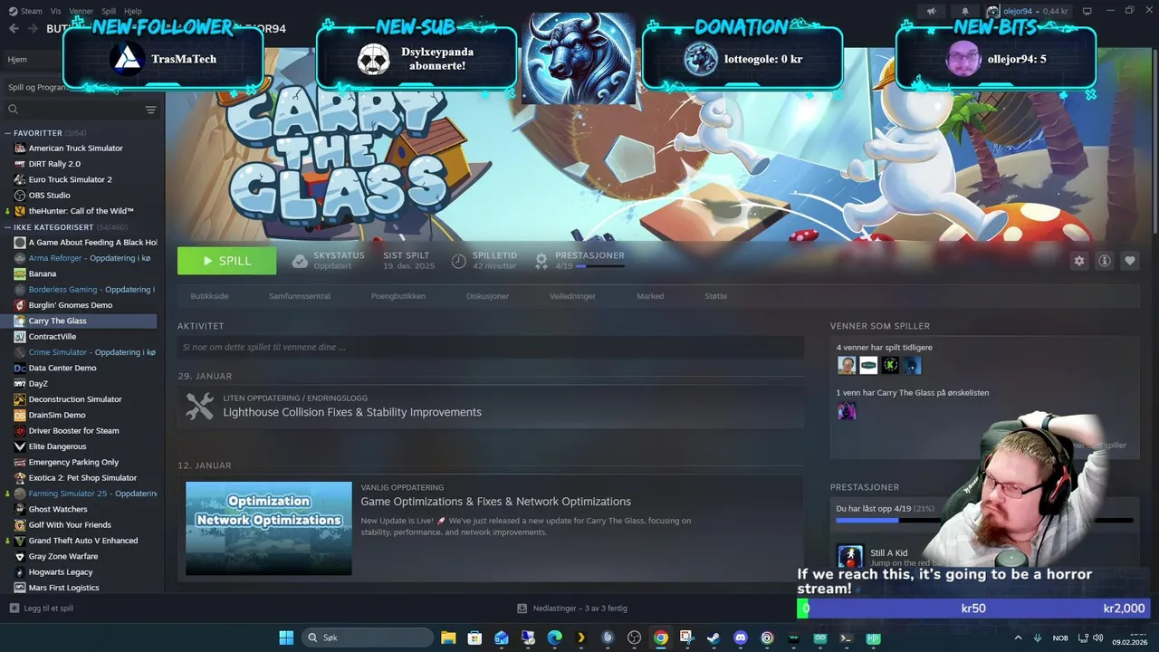
Task: Open the Steam menu
Action: pos(26,11)
